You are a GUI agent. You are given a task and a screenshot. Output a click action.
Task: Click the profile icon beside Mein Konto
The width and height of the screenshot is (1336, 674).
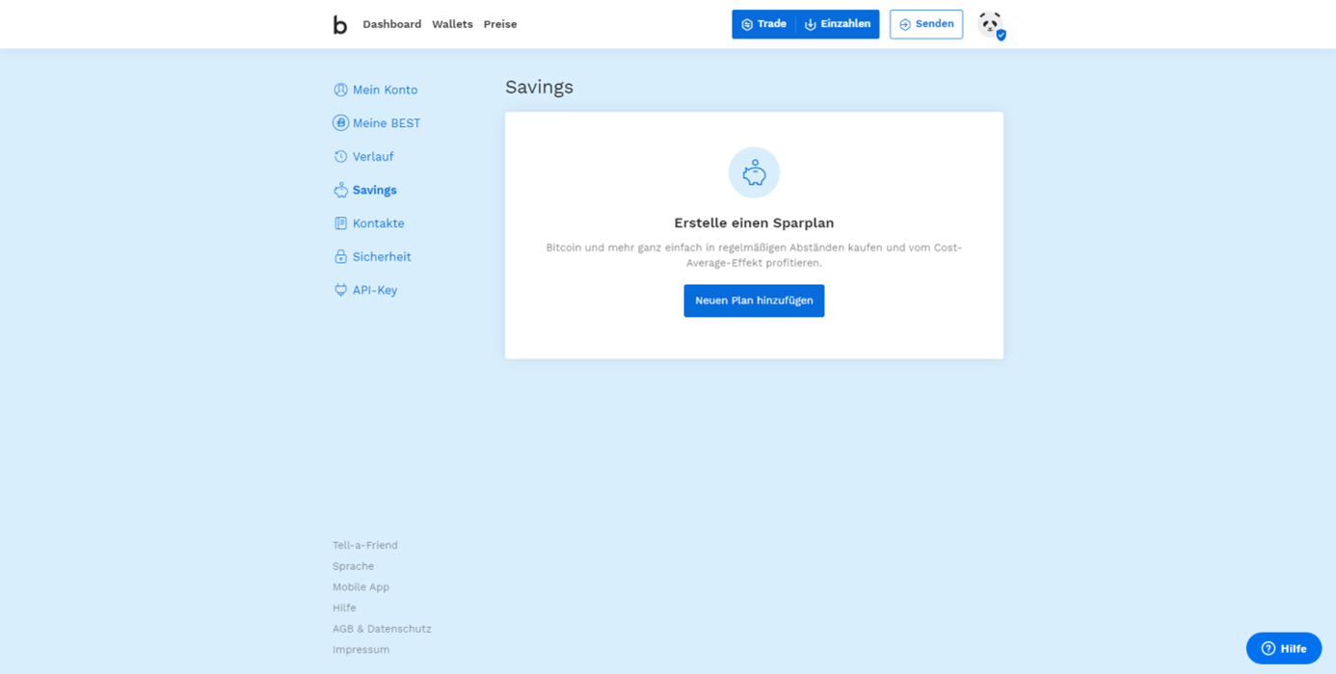tap(339, 89)
